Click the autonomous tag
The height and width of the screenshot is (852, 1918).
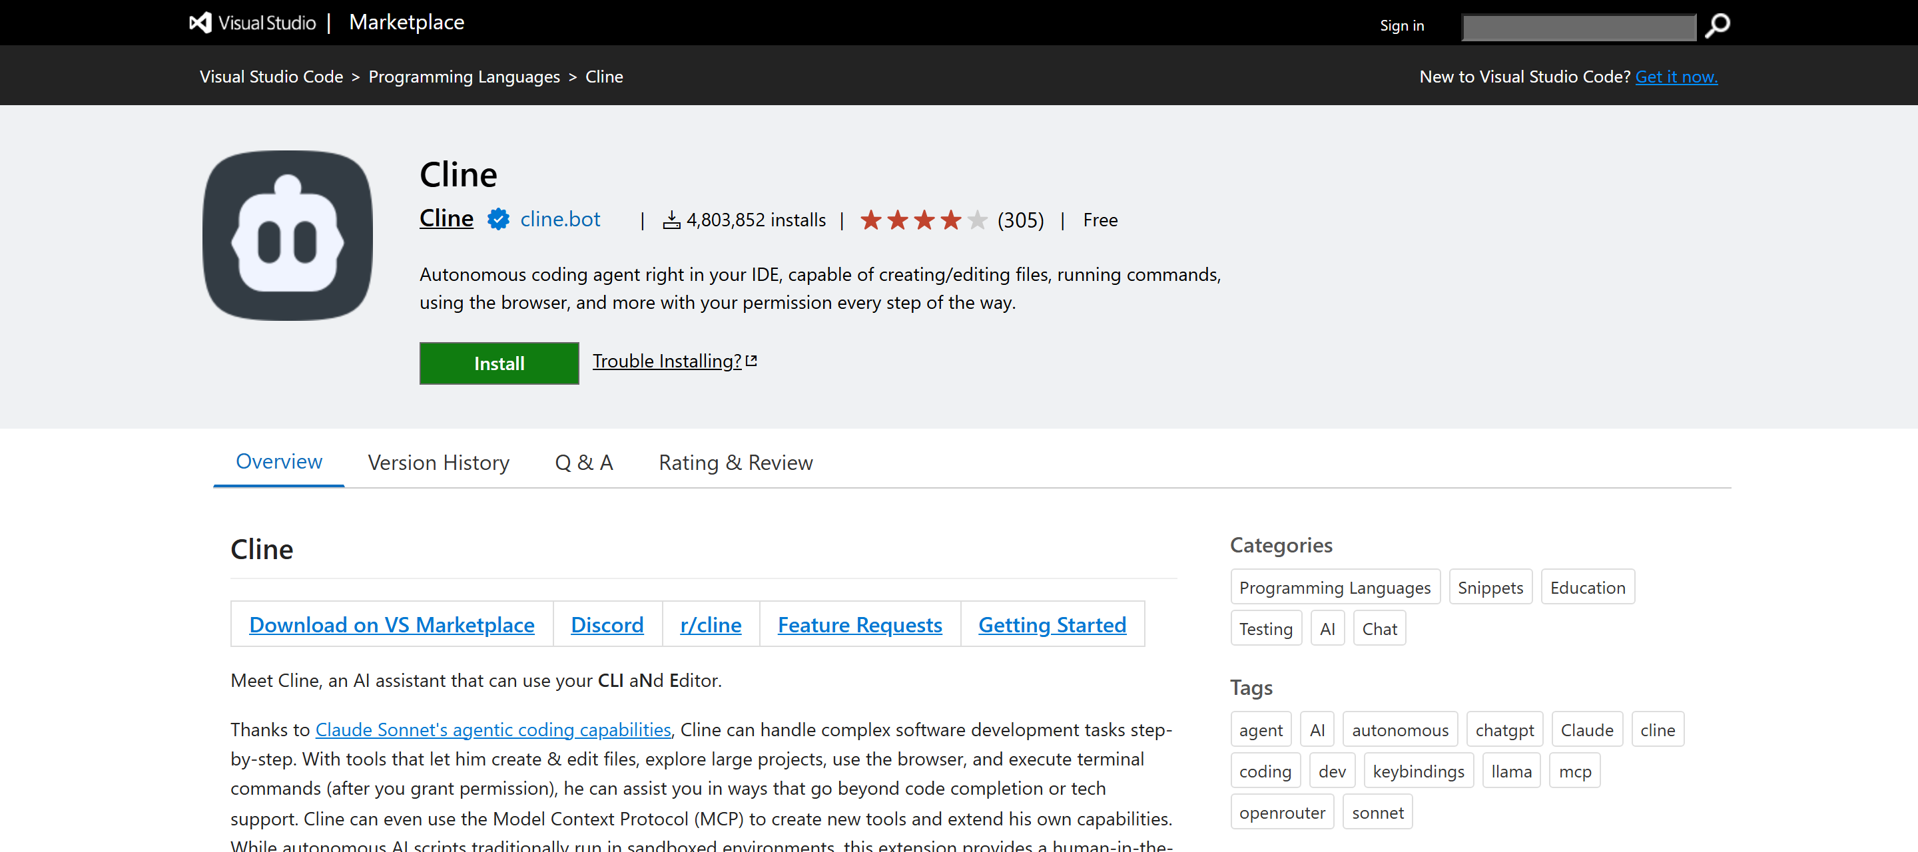click(1400, 730)
